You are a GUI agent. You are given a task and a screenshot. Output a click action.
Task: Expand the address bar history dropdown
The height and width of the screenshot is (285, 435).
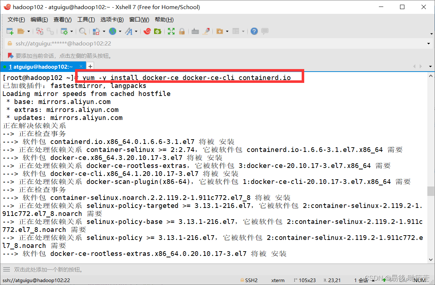(428, 44)
